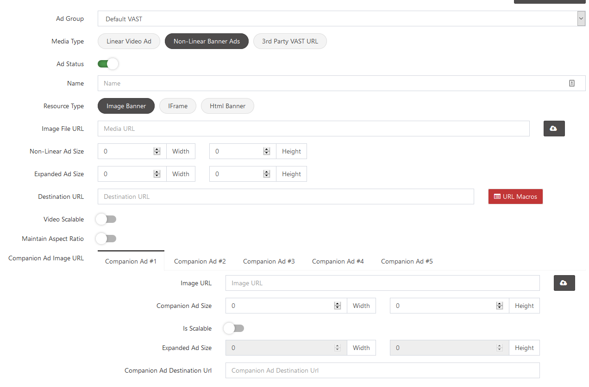Click the upload cloud icon beside Image File URL
The width and height of the screenshot is (589, 387).
(x=554, y=129)
